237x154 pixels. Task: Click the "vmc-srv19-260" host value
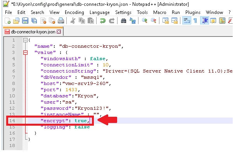(x=85, y=83)
